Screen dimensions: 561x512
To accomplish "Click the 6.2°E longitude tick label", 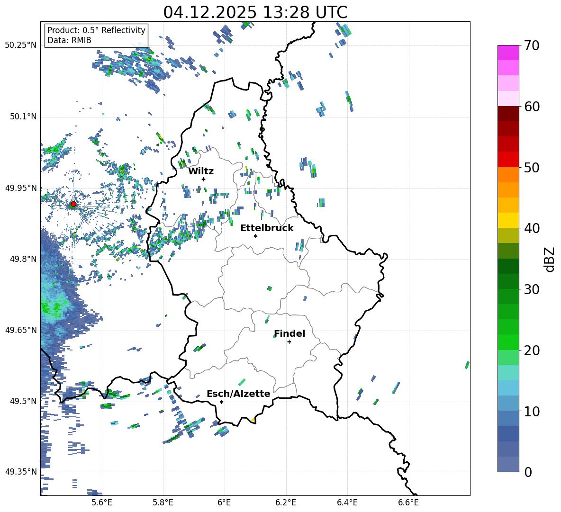I will click(286, 503).
